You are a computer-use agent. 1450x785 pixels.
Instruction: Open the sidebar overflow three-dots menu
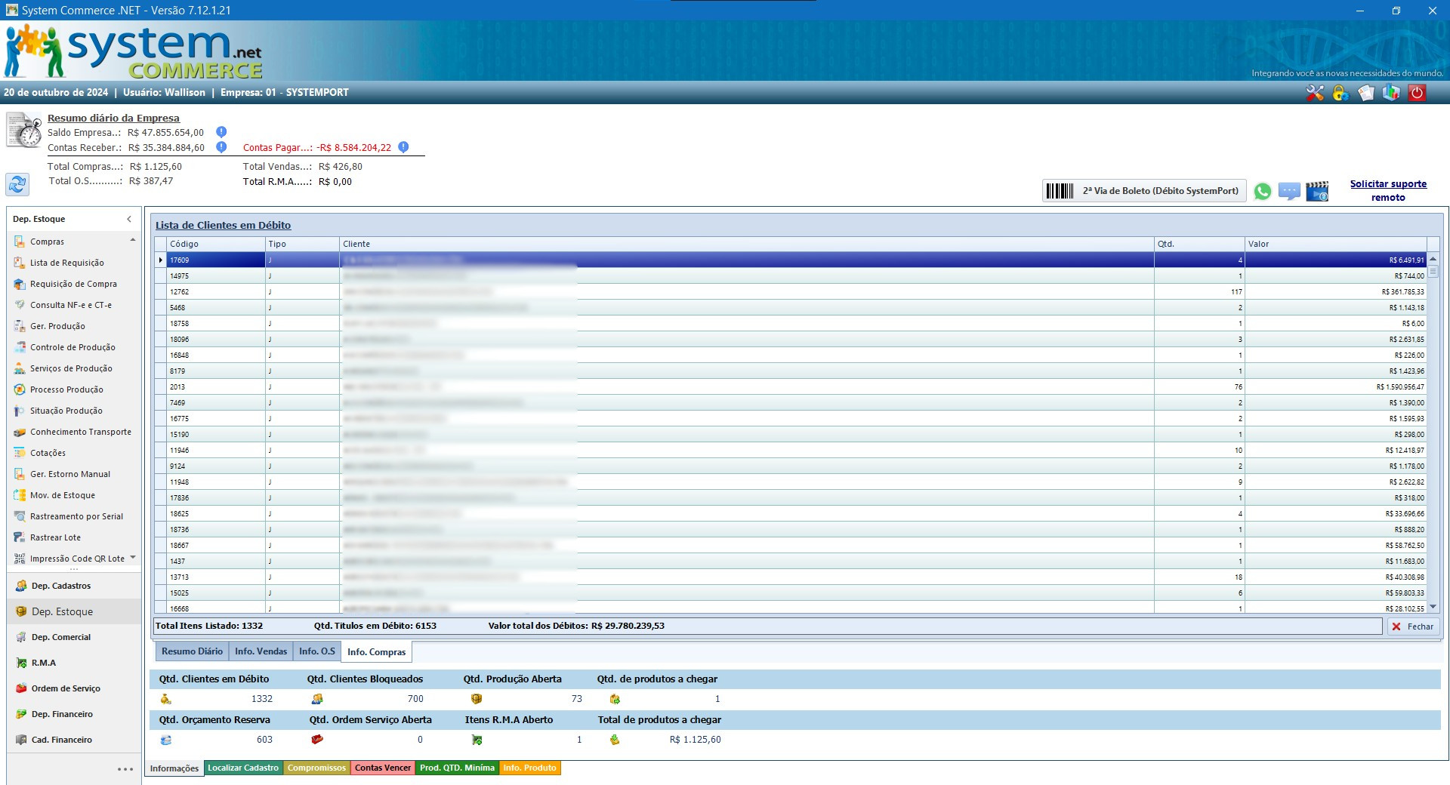pyautogui.click(x=125, y=769)
